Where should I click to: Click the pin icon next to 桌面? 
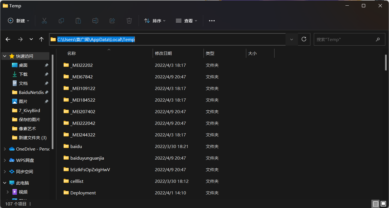(46, 65)
